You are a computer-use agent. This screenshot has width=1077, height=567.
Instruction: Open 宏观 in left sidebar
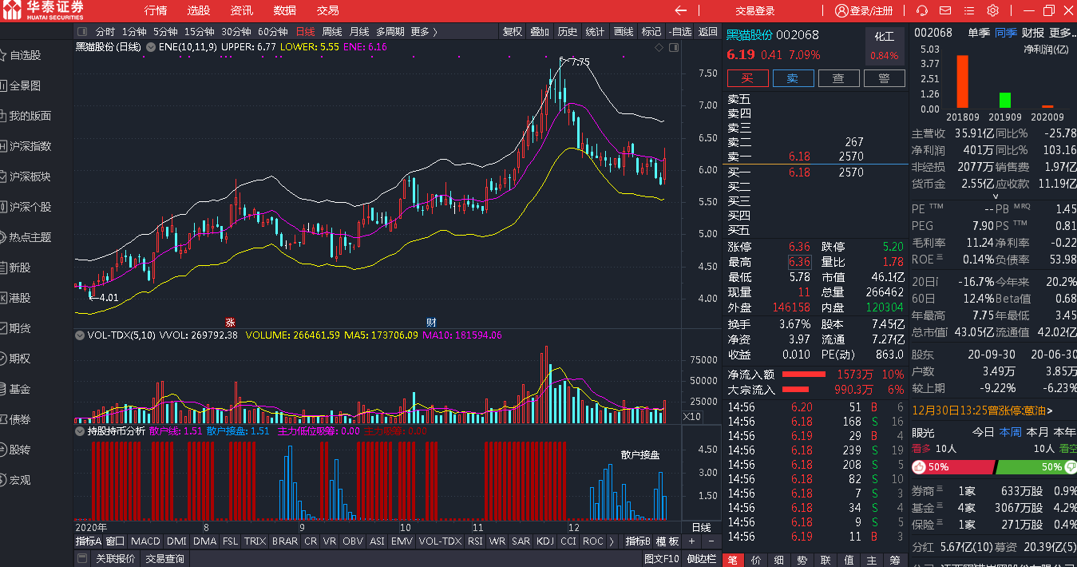click(20, 480)
